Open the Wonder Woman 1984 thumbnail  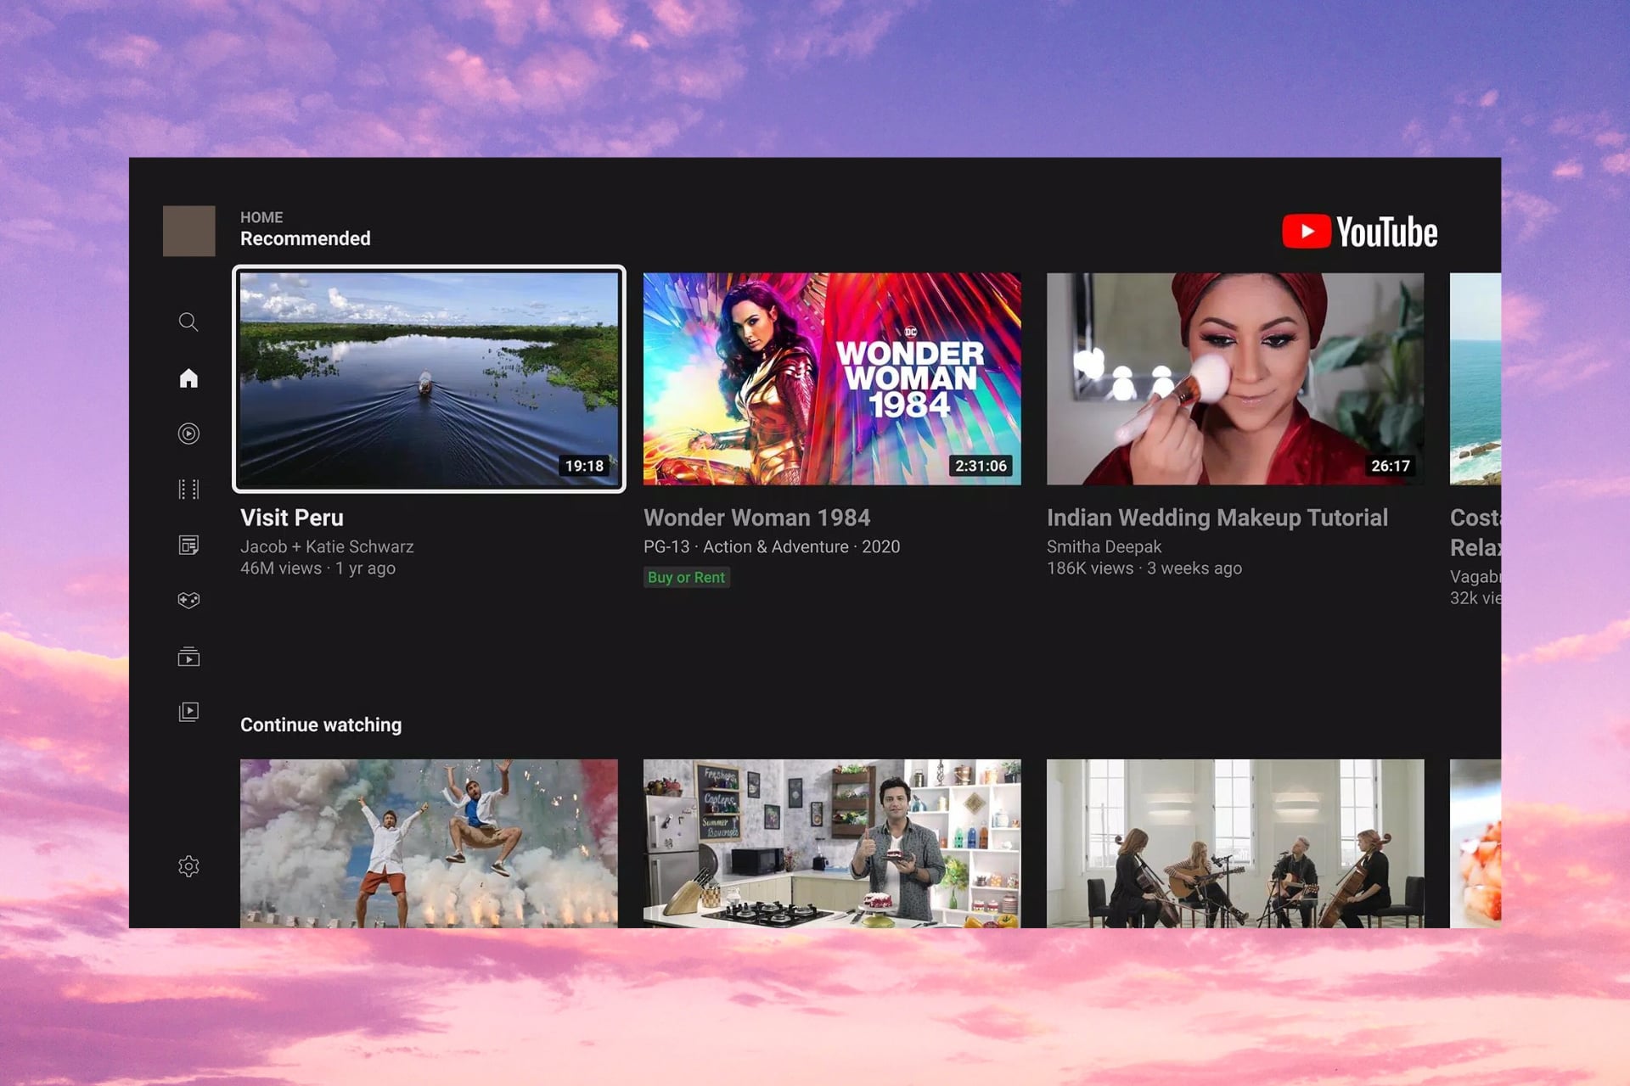tap(832, 378)
